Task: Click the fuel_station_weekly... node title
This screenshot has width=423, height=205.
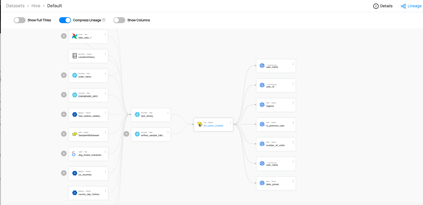Action: tap(90, 116)
